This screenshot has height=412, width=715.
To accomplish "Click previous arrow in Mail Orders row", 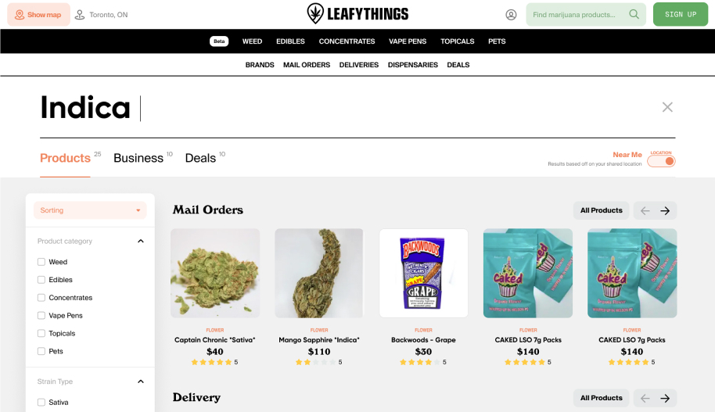I will coord(645,210).
